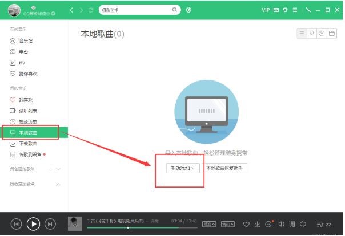
Task: Open the current song album cover
Action: tap(75, 223)
